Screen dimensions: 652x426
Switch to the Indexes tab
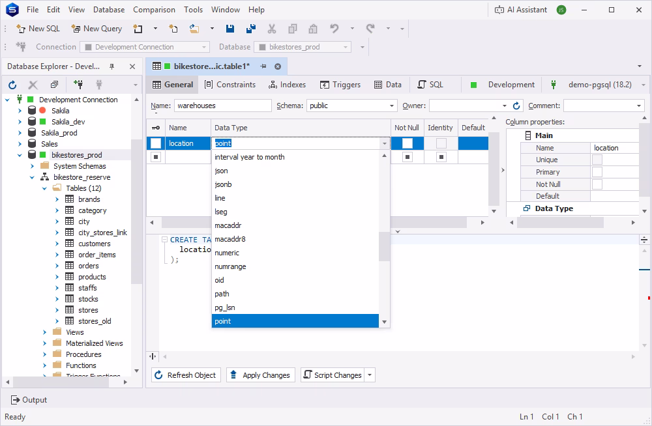[288, 85]
